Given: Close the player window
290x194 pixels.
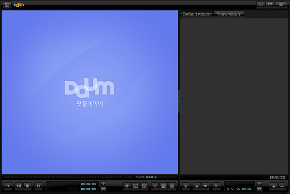Looking at the screenshot, I should (281, 5).
